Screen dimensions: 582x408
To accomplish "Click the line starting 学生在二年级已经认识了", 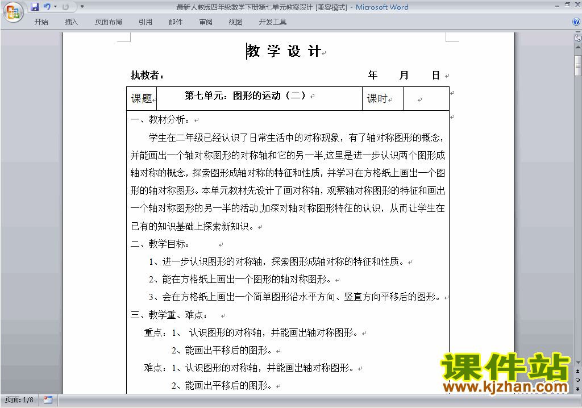I will 296,138.
